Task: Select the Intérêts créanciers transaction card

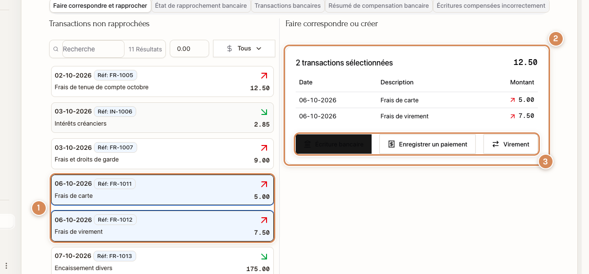Action: pos(162,118)
